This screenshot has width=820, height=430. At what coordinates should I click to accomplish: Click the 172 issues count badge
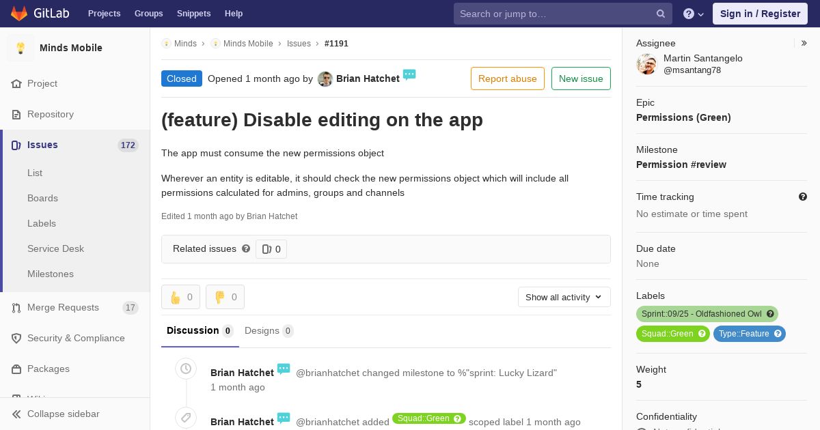pos(128,145)
